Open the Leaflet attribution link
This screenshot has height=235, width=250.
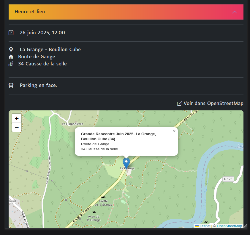coord(205,226)
